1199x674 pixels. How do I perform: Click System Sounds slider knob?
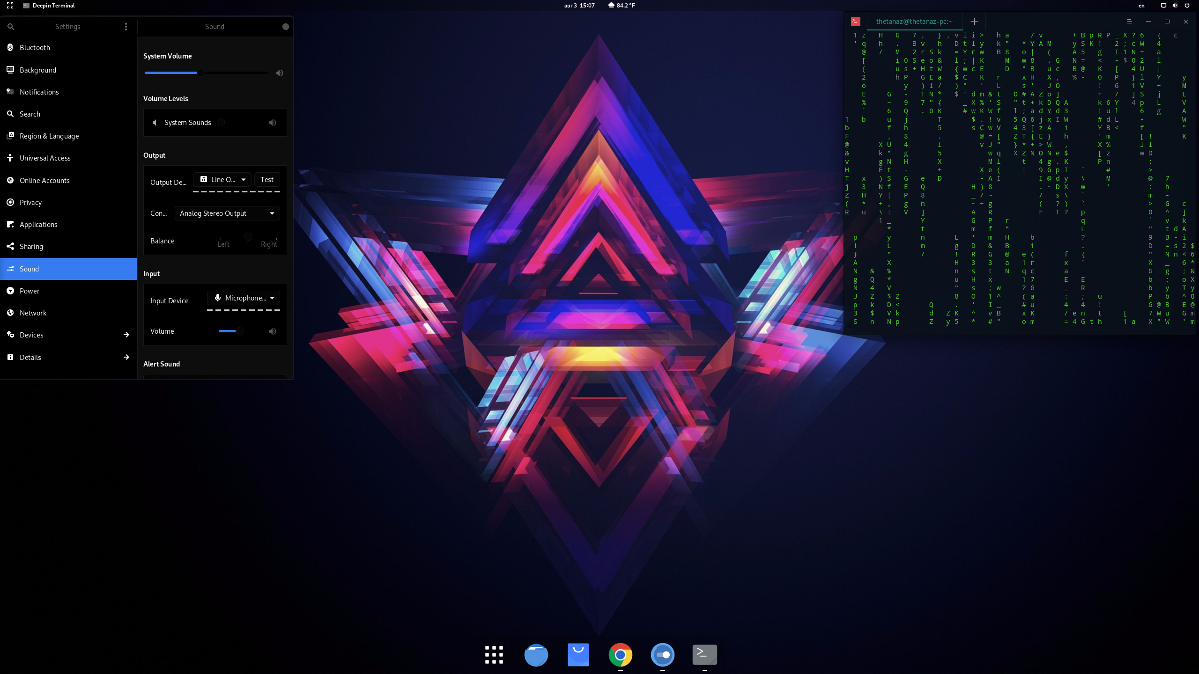pos(221,123)
